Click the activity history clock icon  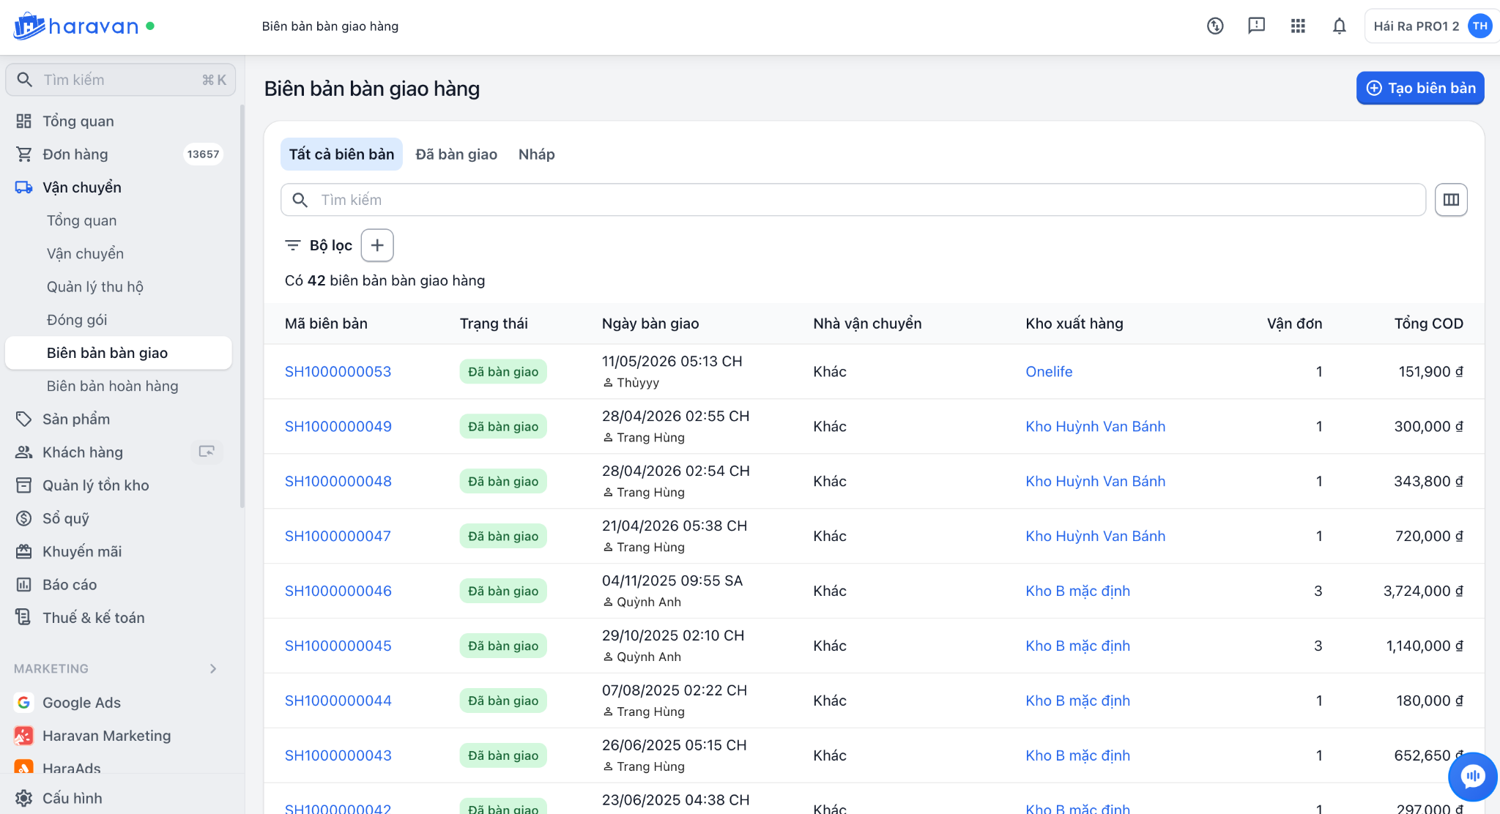pyautogui.click(x=1215, y=26)
